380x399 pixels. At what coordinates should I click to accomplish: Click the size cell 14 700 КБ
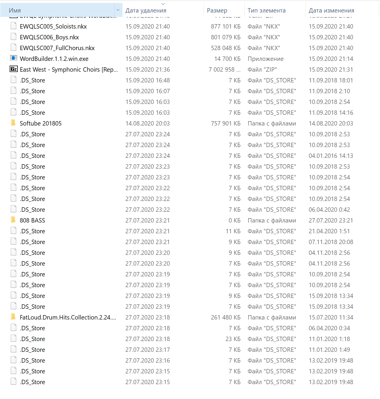(228, 59)
